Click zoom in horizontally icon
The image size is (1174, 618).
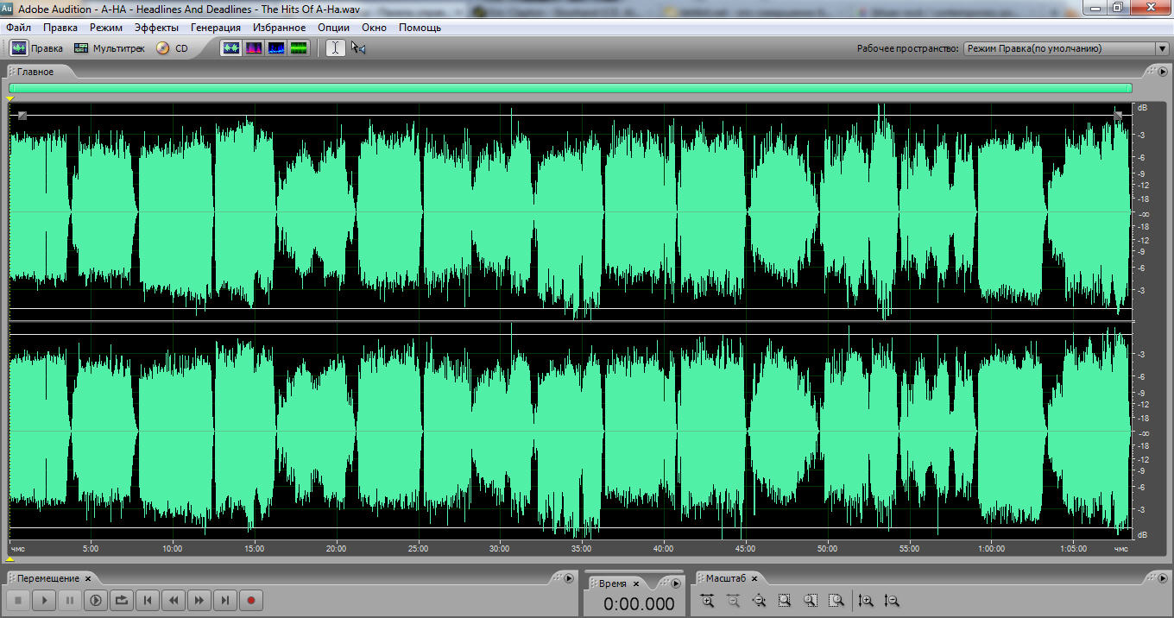point(707,601)
